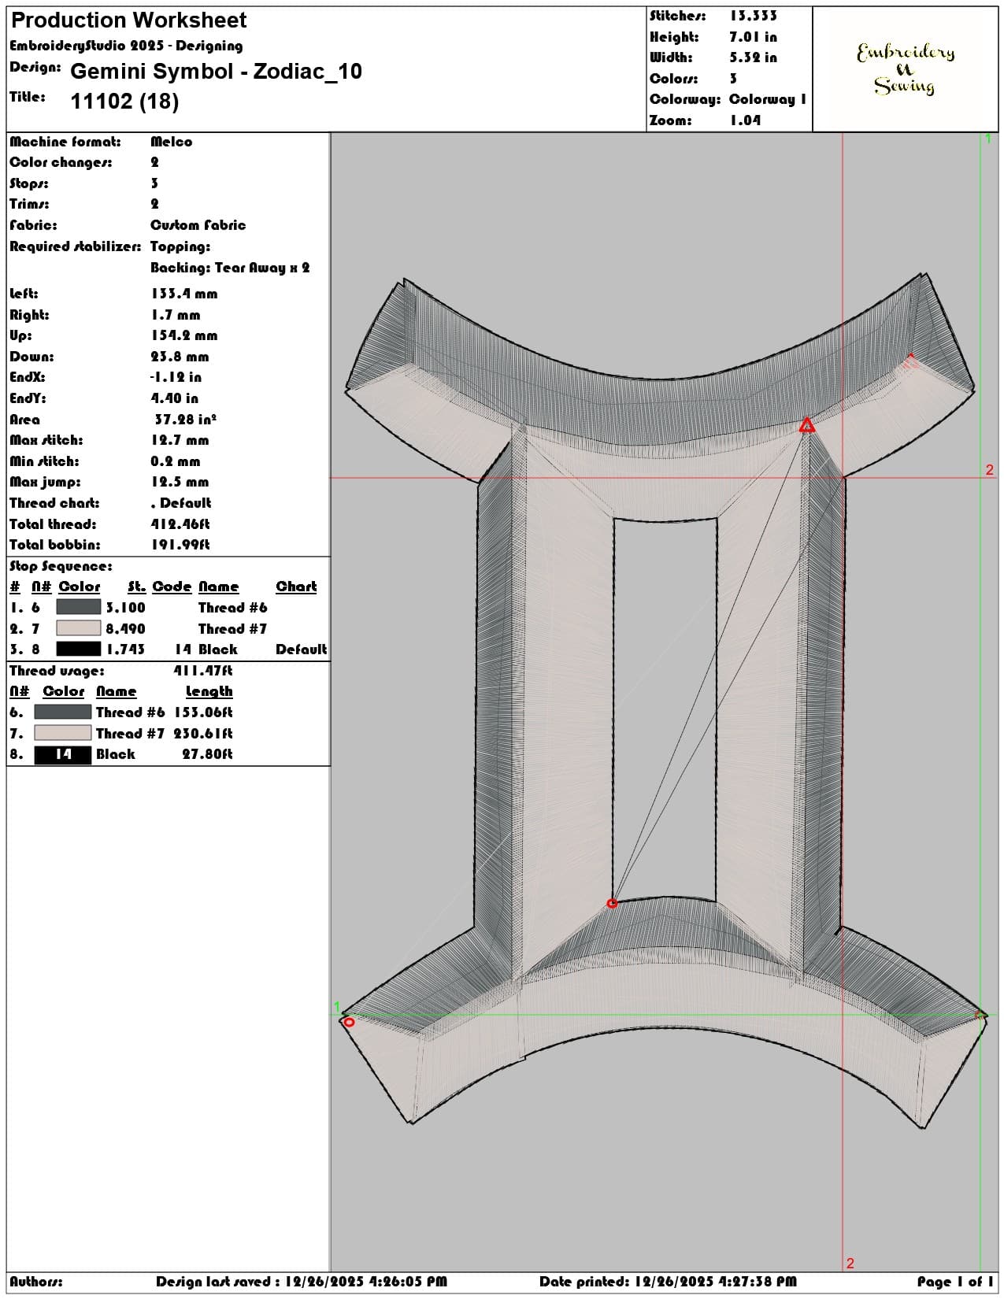Click the Zoom value 1.04

[x=745, y=120]
